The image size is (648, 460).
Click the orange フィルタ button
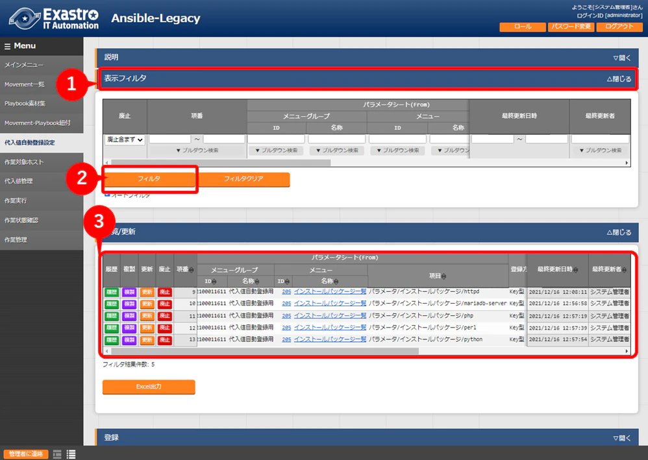point(149,179)
